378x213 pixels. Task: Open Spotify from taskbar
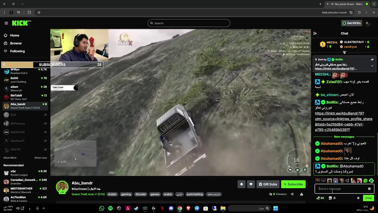110,208
